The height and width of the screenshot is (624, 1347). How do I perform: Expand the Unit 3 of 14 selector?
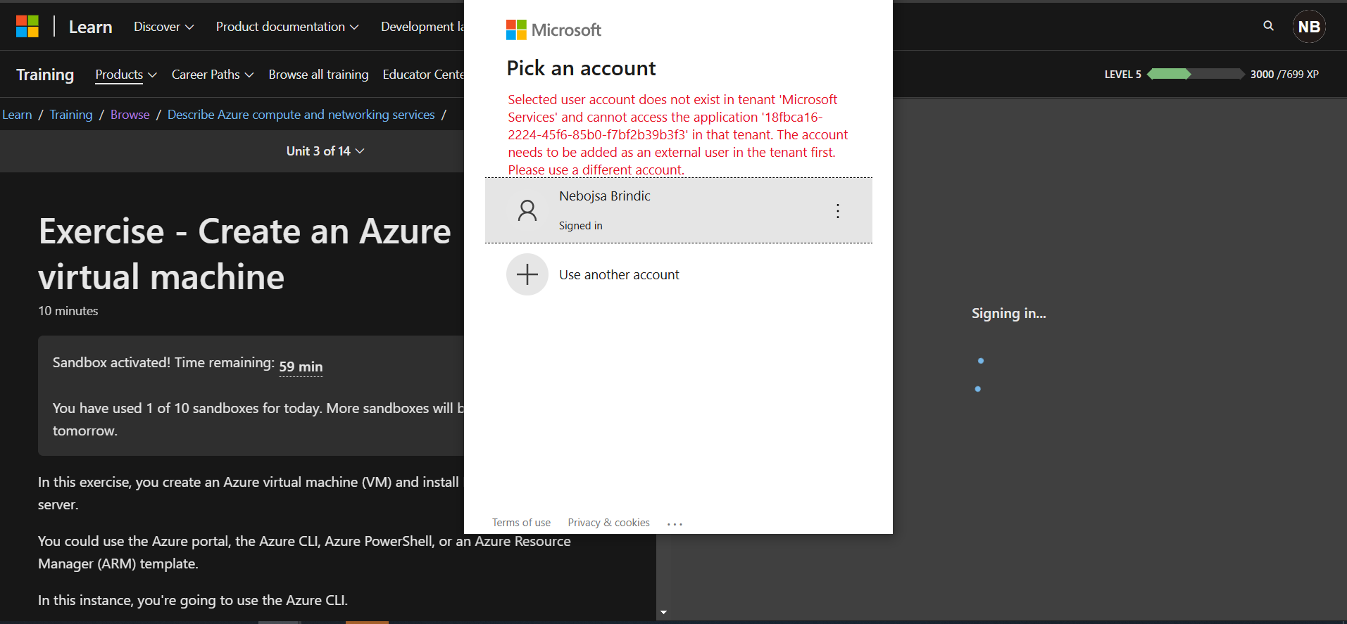(325, 151)
